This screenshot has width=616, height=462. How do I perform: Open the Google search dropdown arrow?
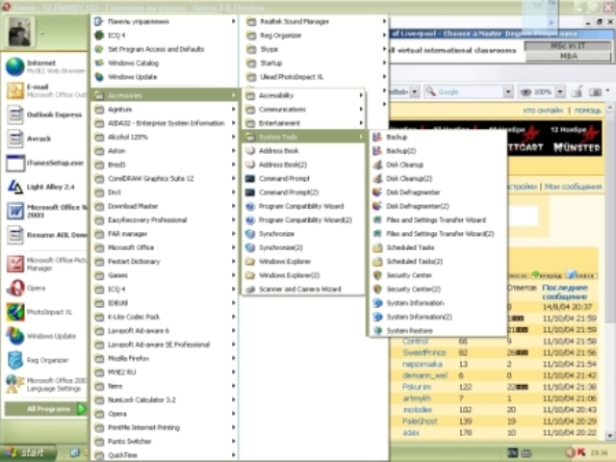point(508,92)
